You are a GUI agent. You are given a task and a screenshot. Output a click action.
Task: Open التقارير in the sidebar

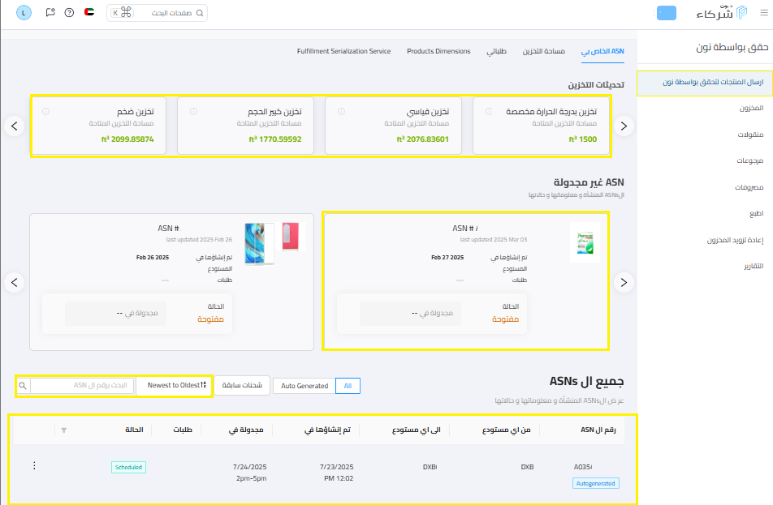click(754, 266)
